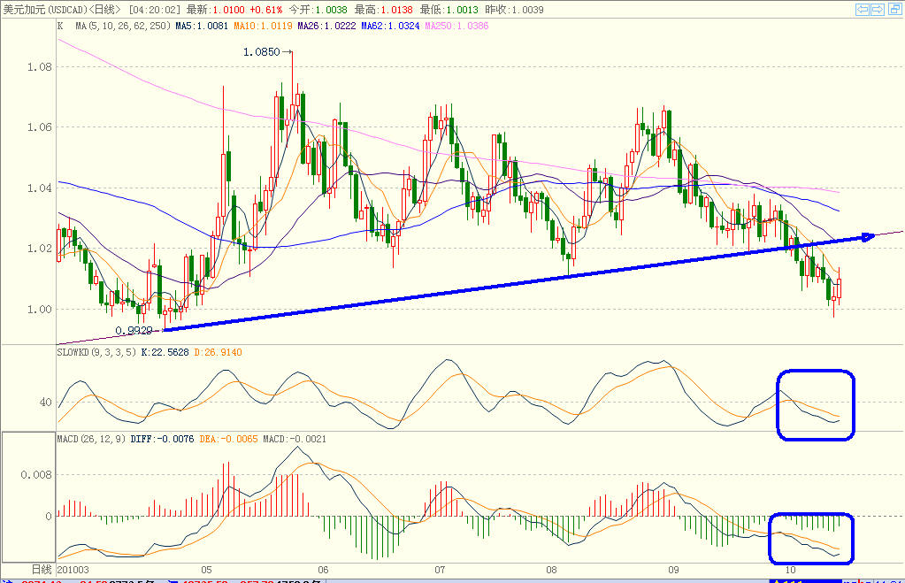Go to previous chart with left arrow
This screenshot has height=583, width=905.
click(x=863, y=9)
